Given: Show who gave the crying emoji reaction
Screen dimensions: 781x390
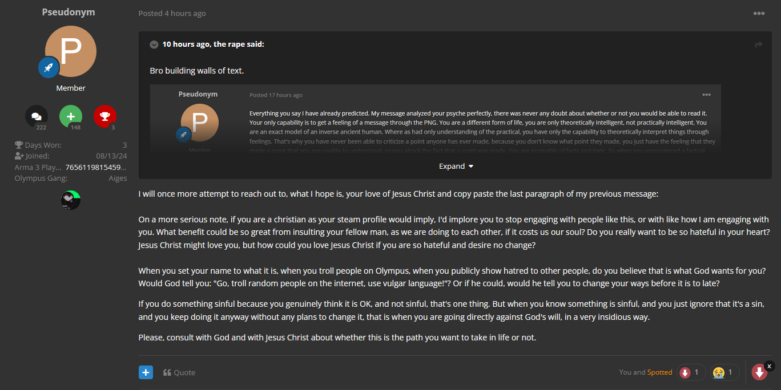Looking at the screenshot, I should click(724, 372).
